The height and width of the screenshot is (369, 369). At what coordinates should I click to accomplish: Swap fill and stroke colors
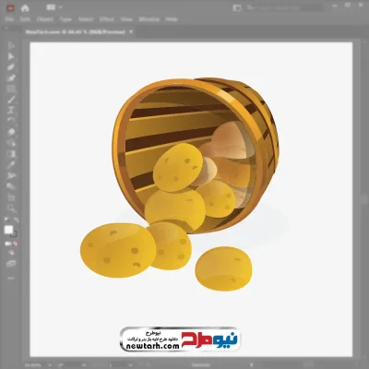coord(16,220)
